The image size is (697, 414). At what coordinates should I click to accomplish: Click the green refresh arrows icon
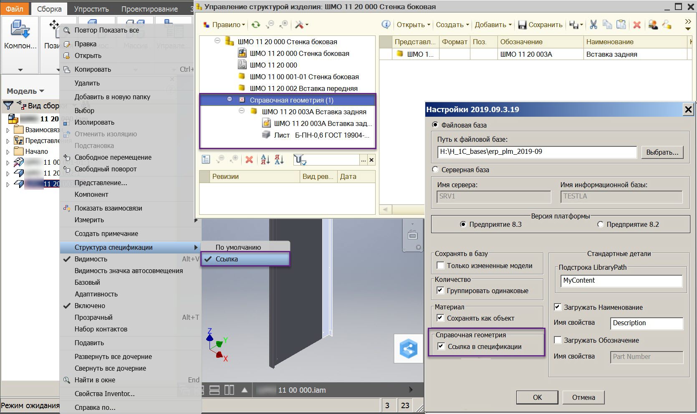pos(255,25)
